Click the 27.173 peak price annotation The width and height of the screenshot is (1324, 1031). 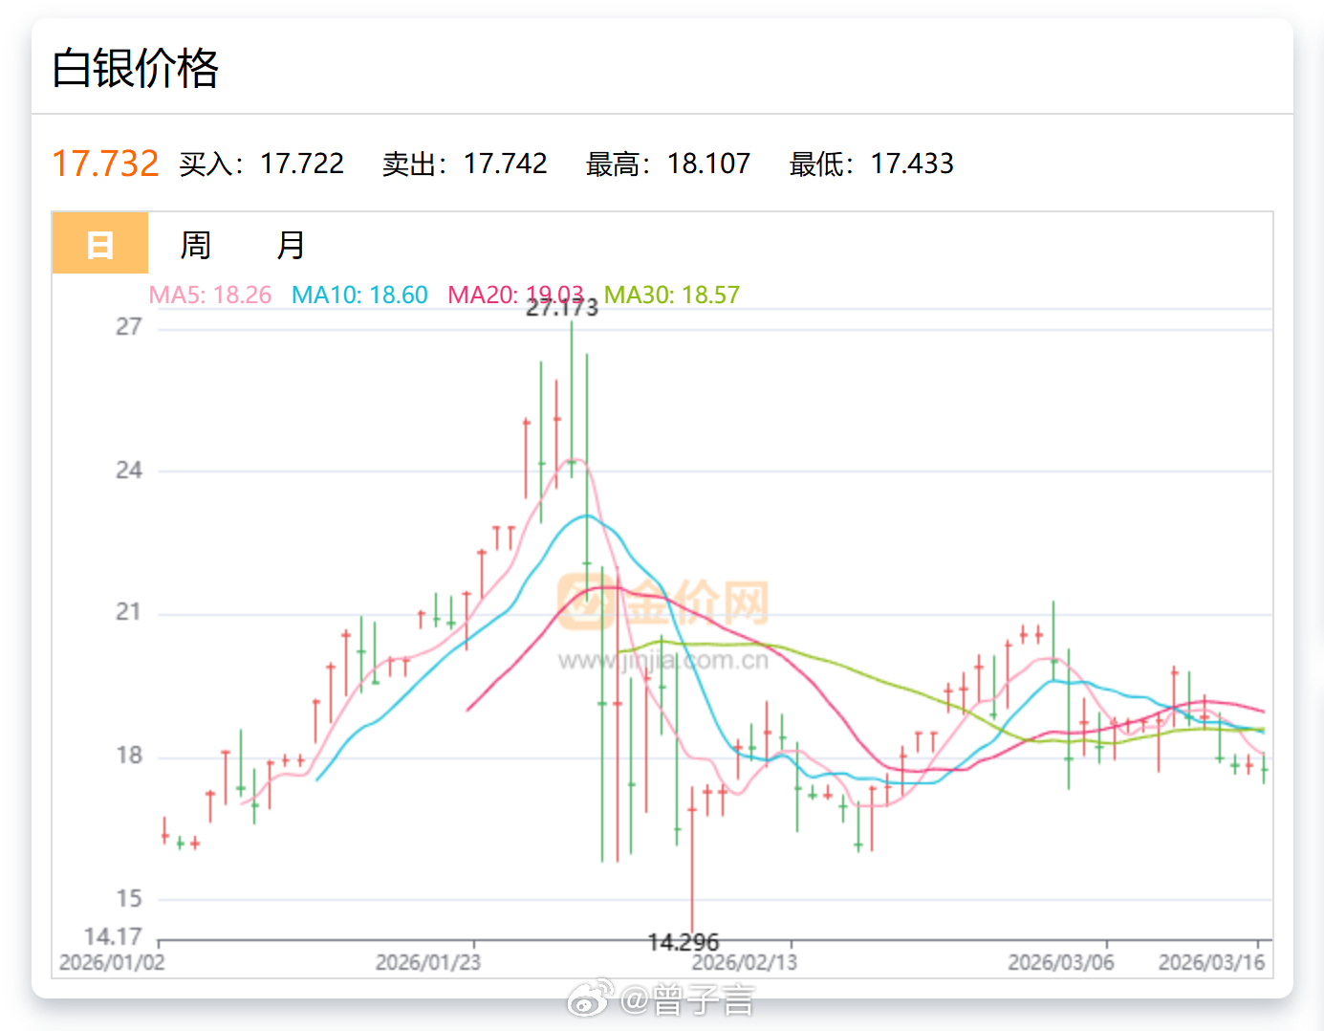click(562, 308)
